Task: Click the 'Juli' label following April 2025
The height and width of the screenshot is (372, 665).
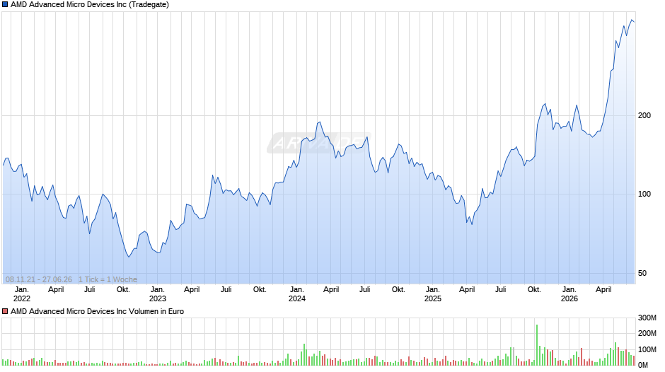Action: (x=500, y=290)
